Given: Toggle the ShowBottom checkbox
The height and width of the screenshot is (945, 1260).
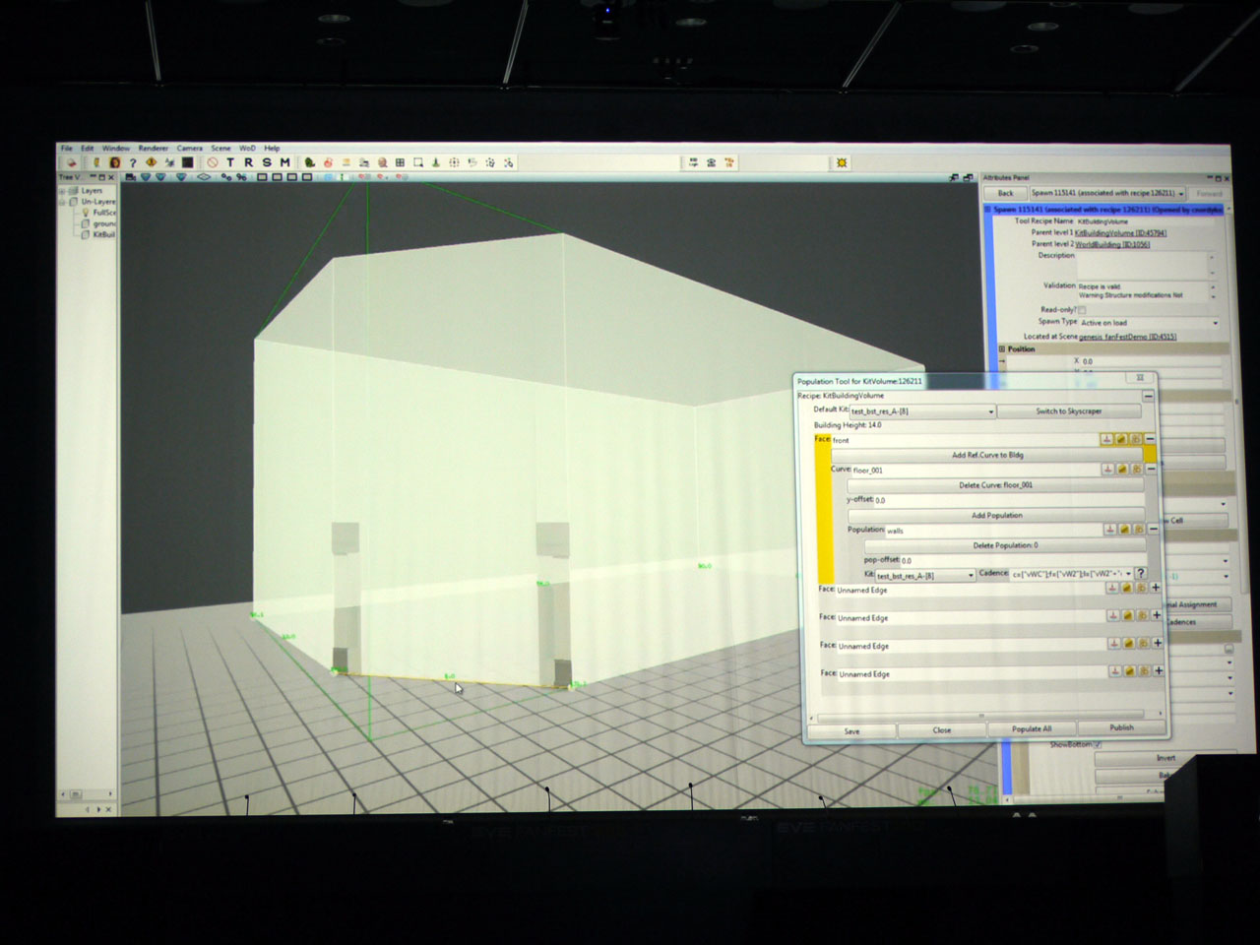Looking at the screenshot, I should pos(1098,745).
